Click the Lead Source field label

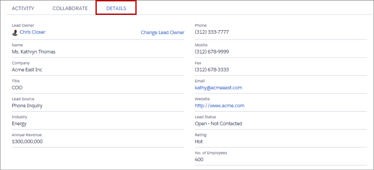pyautogui.click(x=23, y=99)
